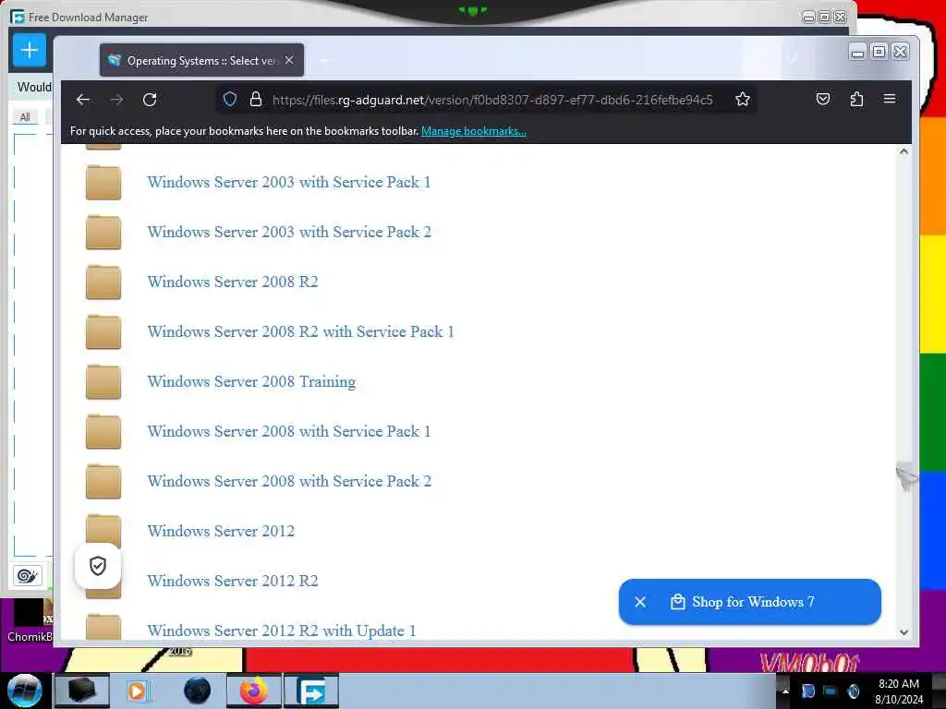Open Windows Server 2008 R2 with Service Pack 1

[x=300, y=331]
